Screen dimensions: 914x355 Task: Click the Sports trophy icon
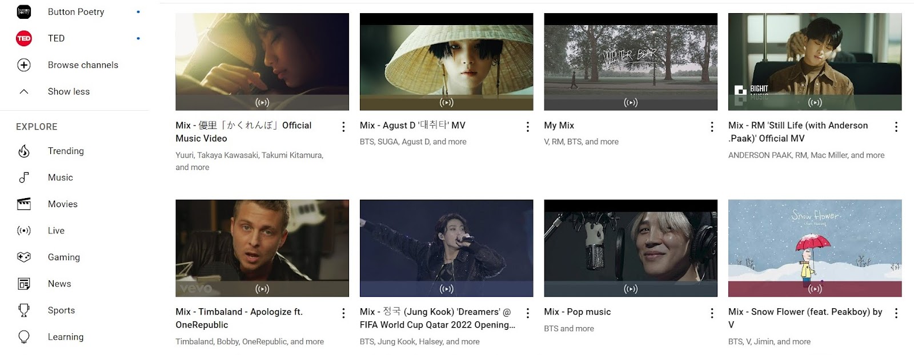click(x=24, y=310)
